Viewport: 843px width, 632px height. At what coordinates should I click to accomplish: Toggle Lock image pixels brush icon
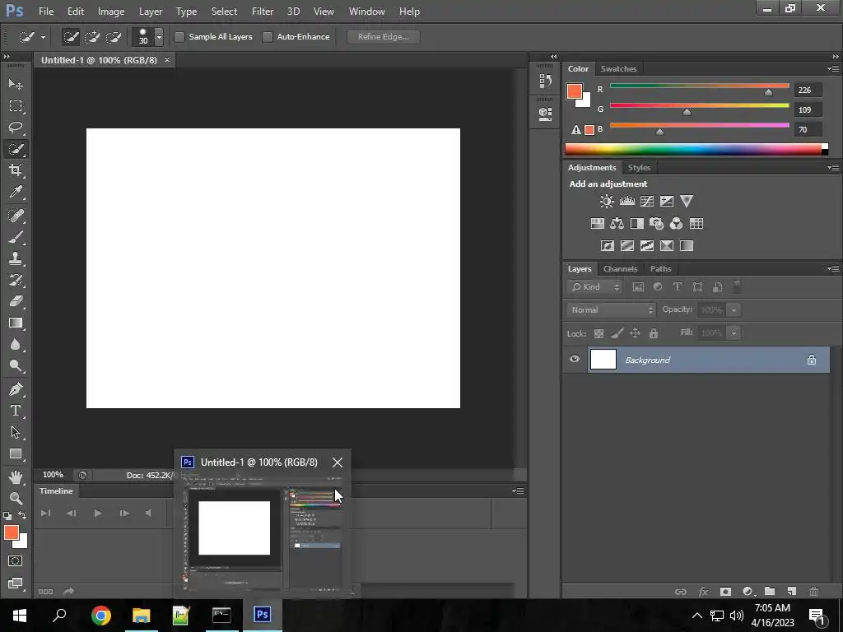click(617, 333)
